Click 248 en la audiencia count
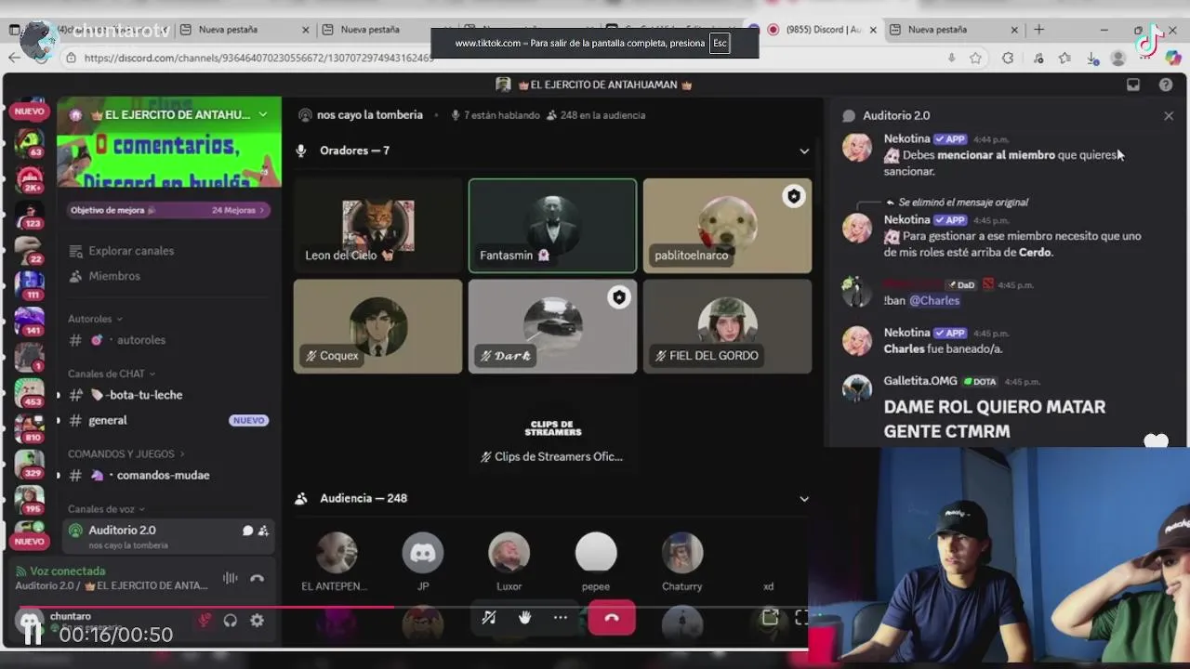 [x=596, y=115]
